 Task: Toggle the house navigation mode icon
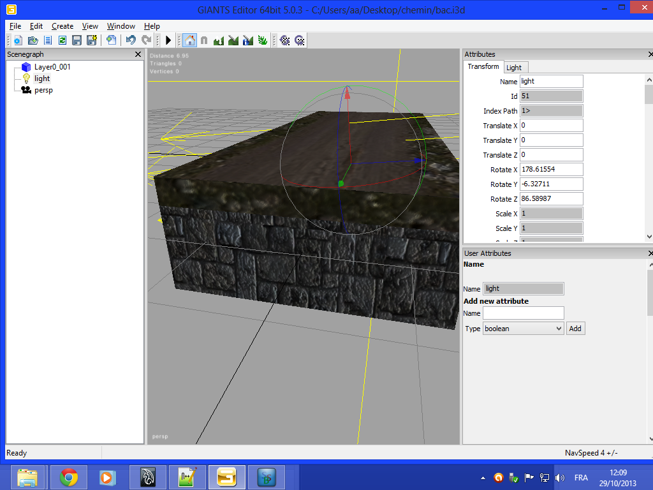pyautogui.click(x=189, y=40)
